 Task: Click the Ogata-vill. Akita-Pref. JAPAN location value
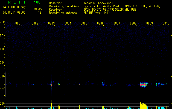coord(122,6)
